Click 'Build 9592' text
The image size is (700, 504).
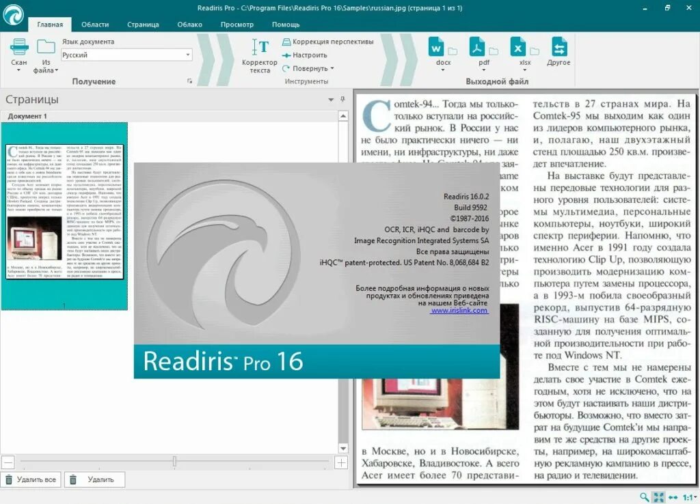[470, 208]
